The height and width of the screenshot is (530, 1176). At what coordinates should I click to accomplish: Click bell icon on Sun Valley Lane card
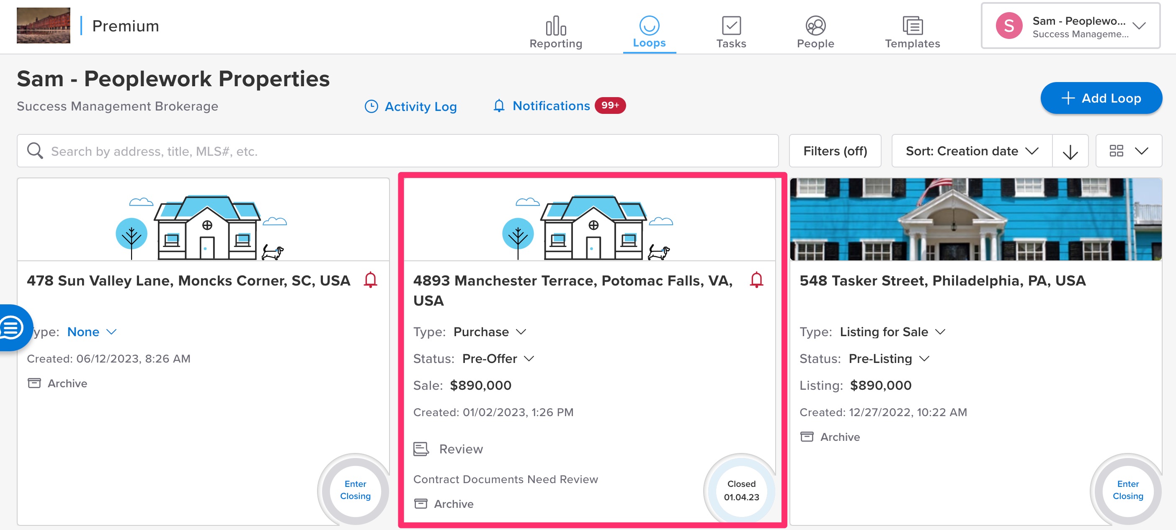point(370,279)
